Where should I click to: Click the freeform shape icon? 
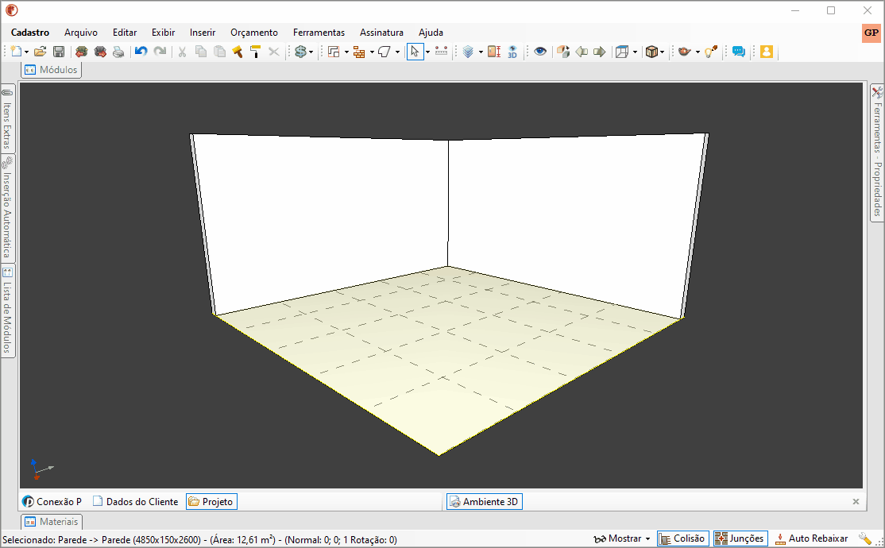click(x=385, y=52)
